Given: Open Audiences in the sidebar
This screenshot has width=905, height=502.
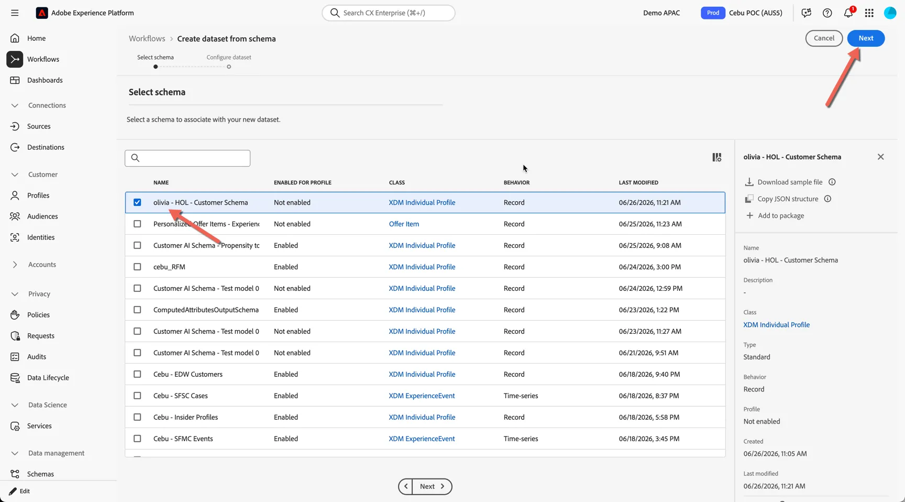Looking at the screenshot, I should [42, 216].
